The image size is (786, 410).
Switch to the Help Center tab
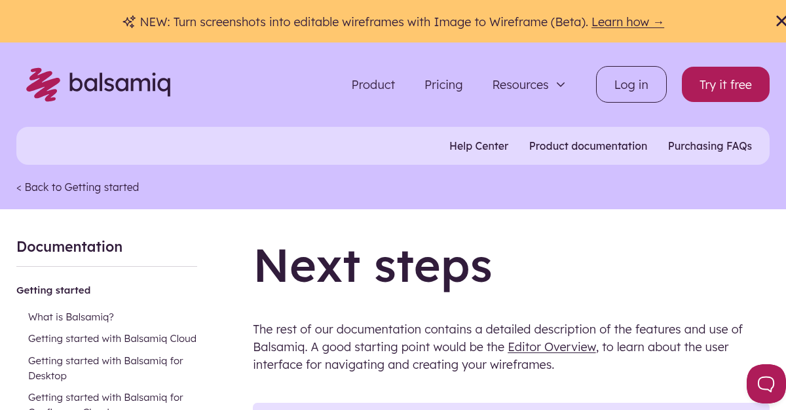pyautogui.click(x=479, y=146)
